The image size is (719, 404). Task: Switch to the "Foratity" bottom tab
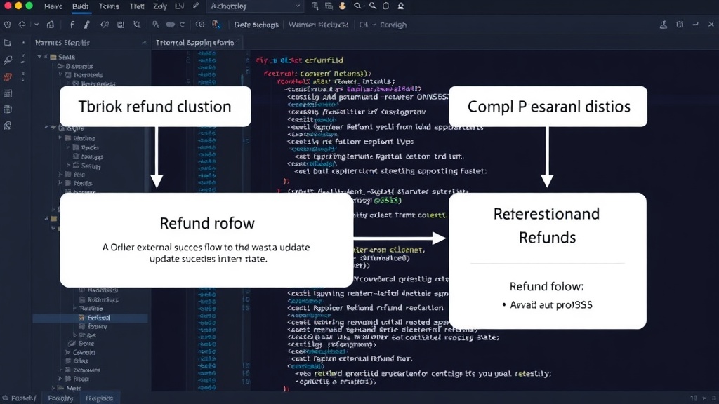(x=60, y=398)
